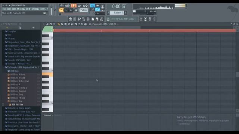Open the OPTIONS menu
Image resolution: width=239 pixels, height=134 pixels.
tap(35, 9)
